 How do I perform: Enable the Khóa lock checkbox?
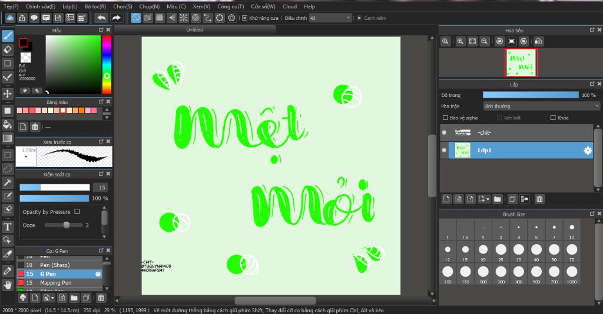[553, 118]
